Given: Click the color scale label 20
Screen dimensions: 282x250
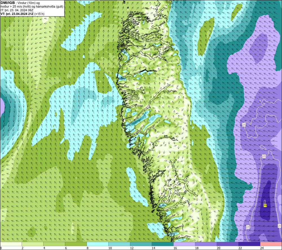Looking at the screenshot, I should click(x=219, y=248).
